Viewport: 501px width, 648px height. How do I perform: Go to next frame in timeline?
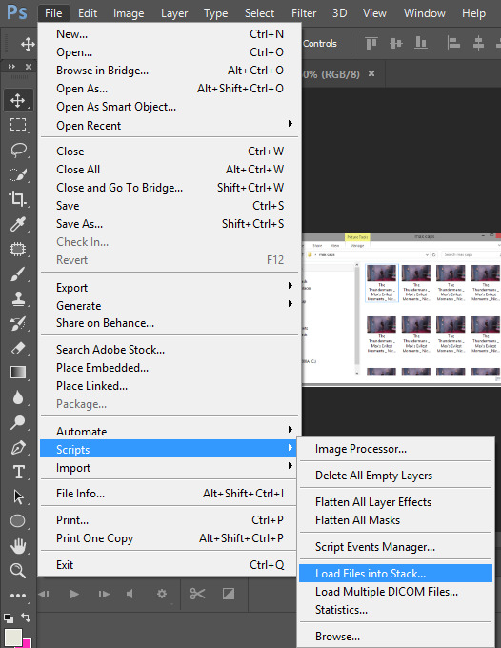tap(104, 594)
